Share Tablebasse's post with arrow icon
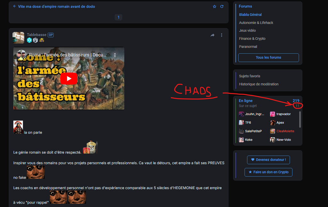The image size is (328, 207). pyautogui.click(x=212, y=35)
